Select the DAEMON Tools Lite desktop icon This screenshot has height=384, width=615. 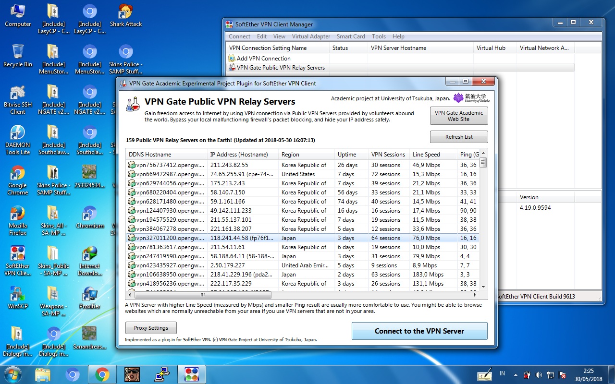click(x=18, y=140)
